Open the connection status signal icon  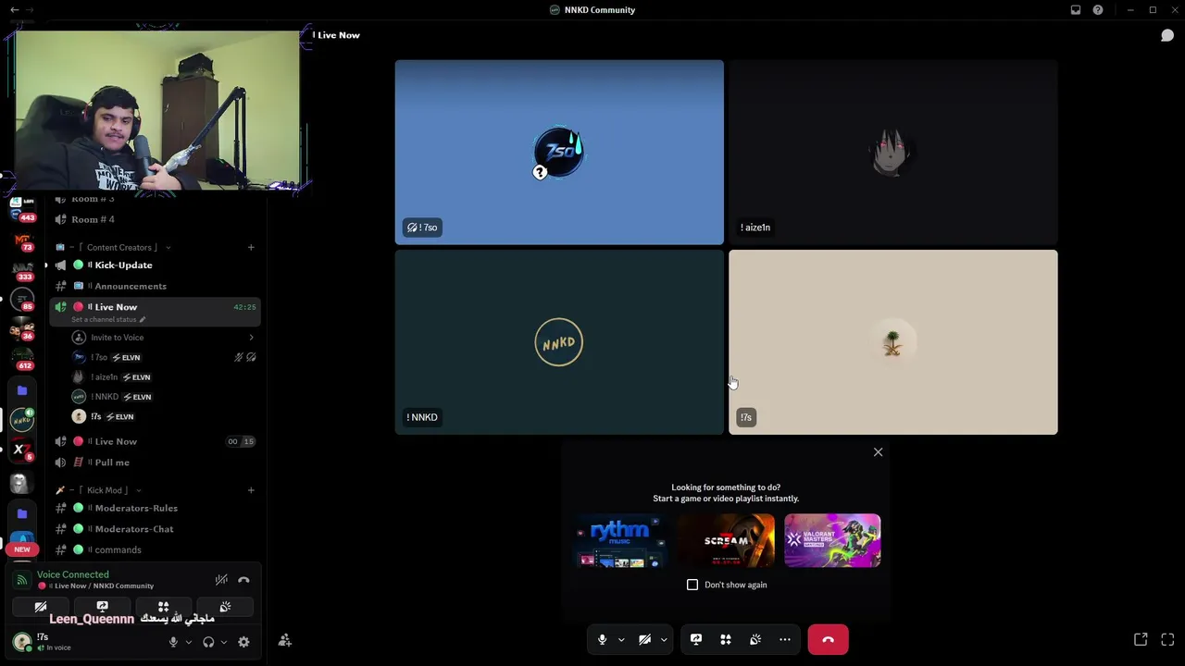[x=22, y=580]
